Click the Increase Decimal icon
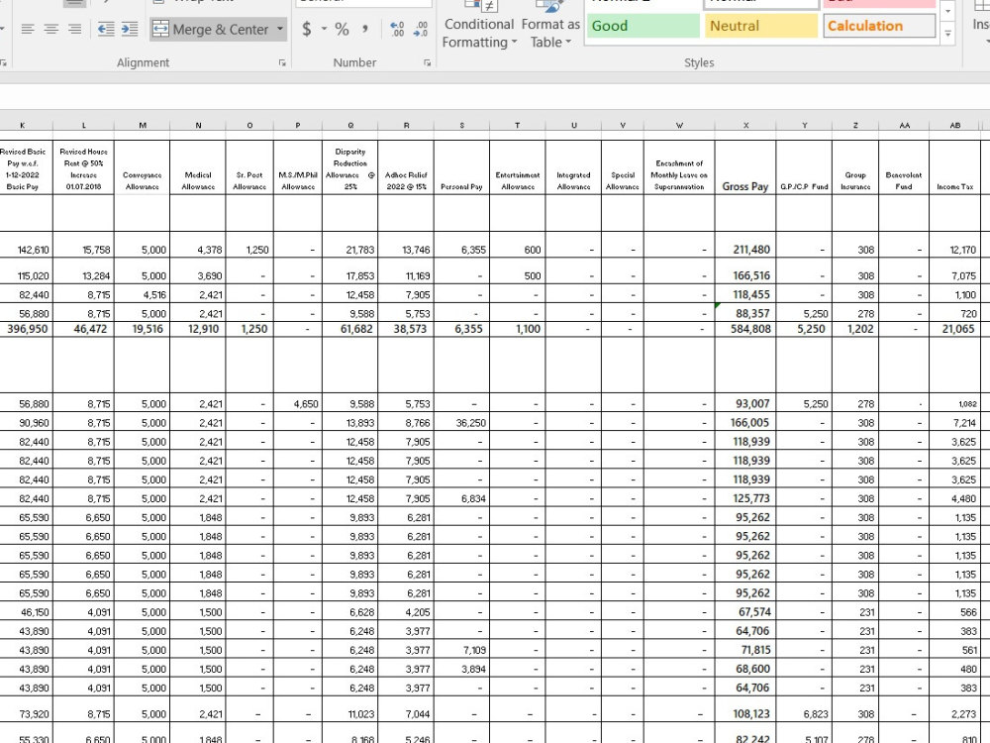The image size is (990, 743). (x=397, y=29)
